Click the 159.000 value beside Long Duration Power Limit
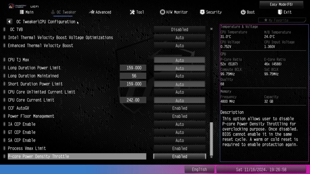 tap(133, 68)
